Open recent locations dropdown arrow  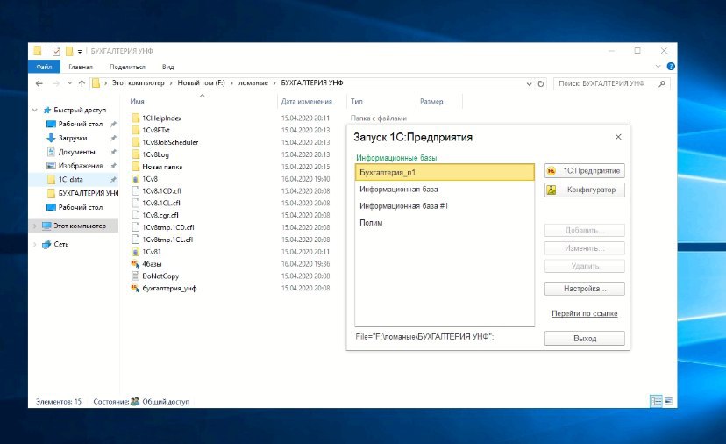[70, 83]
